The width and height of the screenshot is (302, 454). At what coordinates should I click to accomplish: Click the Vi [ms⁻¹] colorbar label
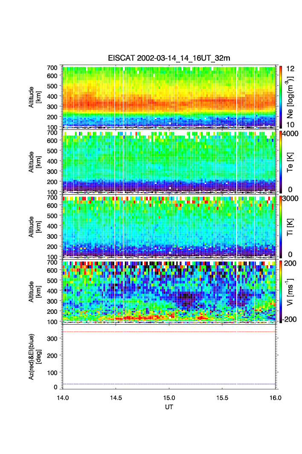tap(291, 291)
